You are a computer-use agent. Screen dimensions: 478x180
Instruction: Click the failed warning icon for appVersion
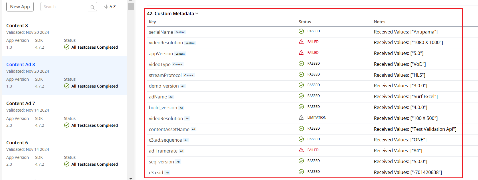(x=301, y=53)
